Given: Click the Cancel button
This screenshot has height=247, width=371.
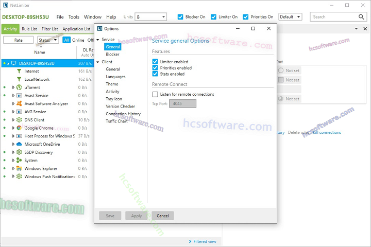Looking at the screenshot, I should [x=163, y=216].
